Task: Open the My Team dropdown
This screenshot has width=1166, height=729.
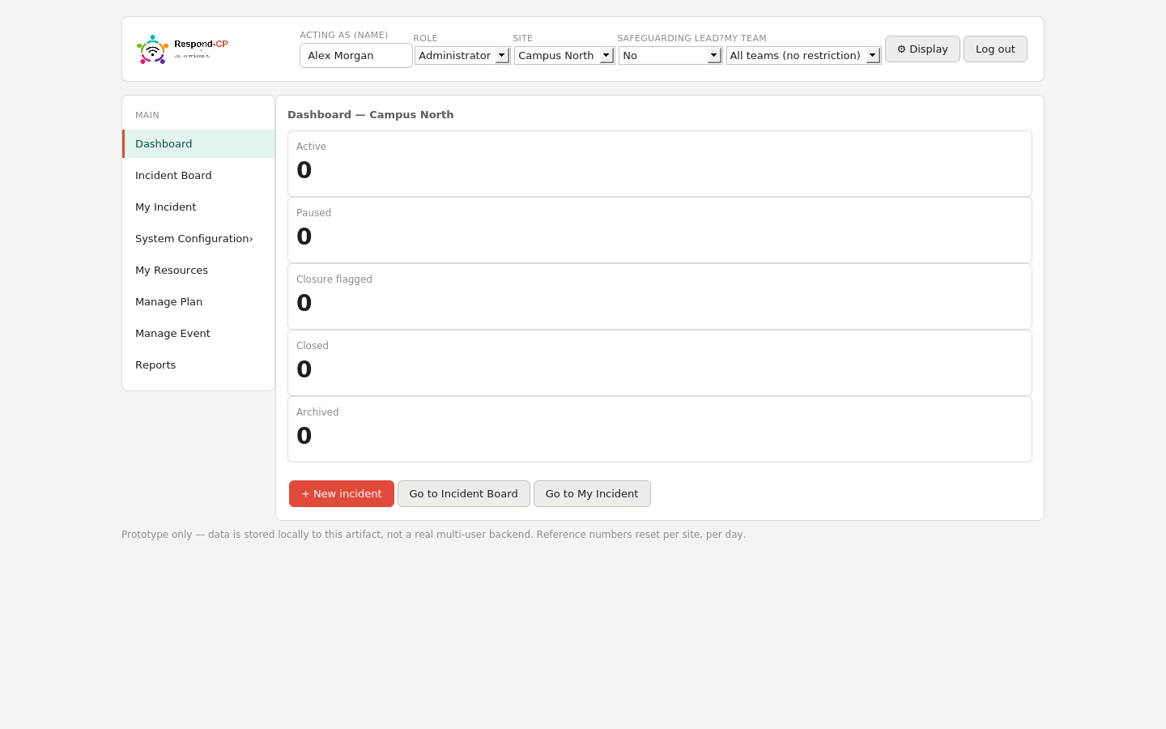Action: click(803, 55)
